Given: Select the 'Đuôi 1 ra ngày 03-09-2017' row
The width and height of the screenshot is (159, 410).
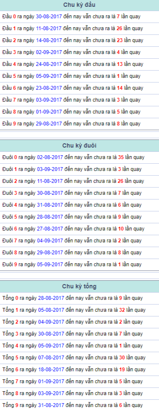Looking at the screenshot, I should tap(79, 169).
